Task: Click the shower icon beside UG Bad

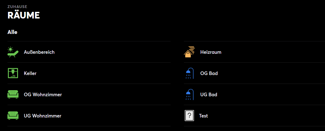Action: coord(189,95)
